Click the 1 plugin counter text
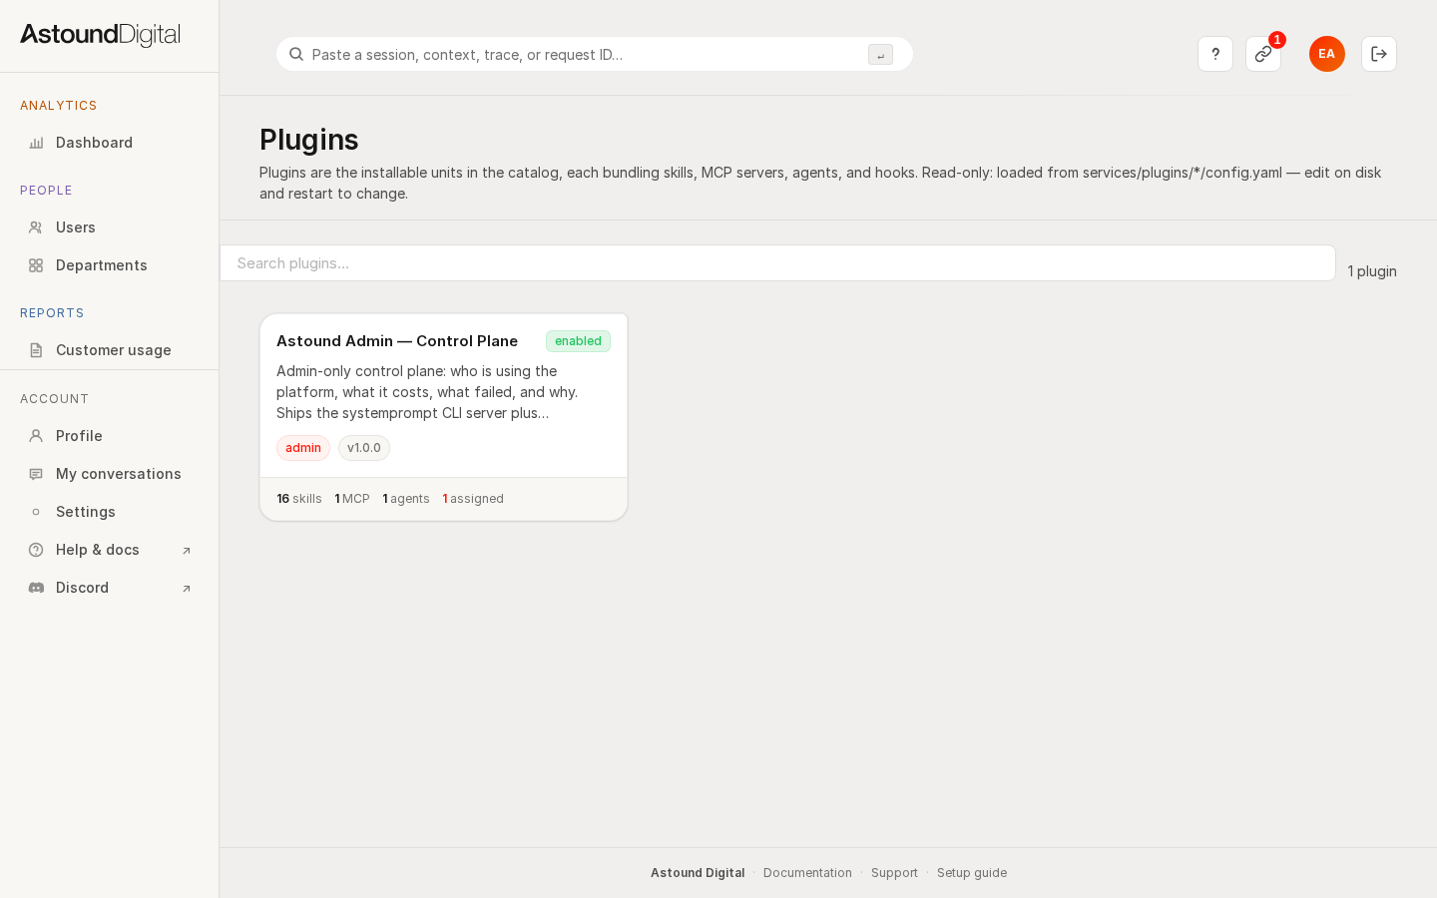 pos(1372,271)
